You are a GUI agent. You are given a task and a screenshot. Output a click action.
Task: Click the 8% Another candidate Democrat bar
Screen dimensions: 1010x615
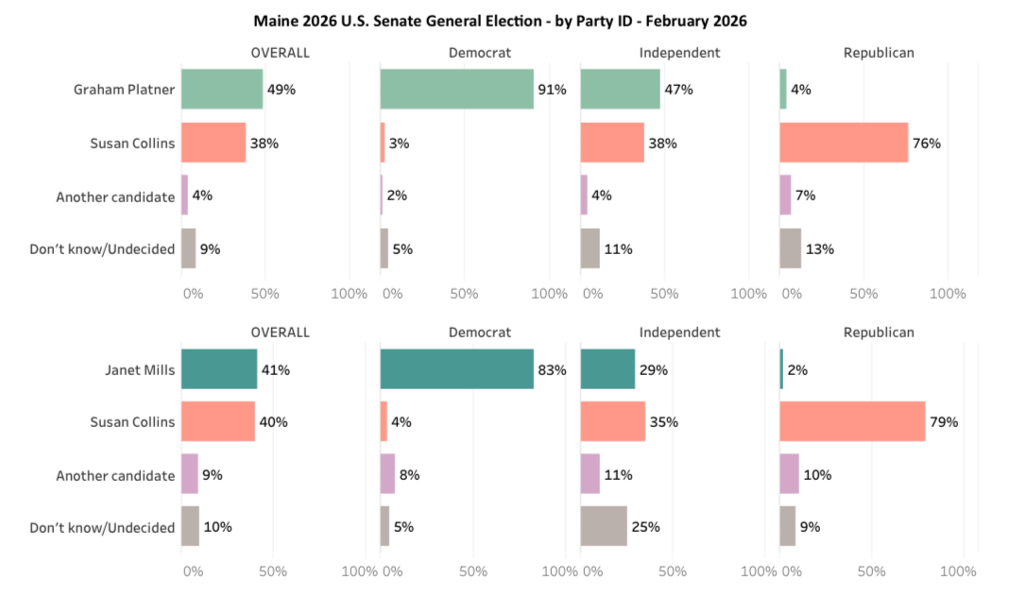(387, 474)
